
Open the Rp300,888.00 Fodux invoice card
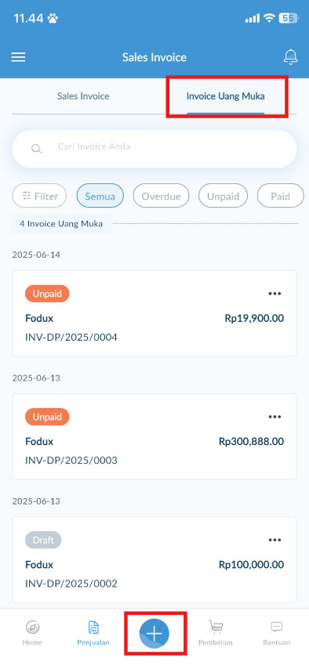click(154, 436)
